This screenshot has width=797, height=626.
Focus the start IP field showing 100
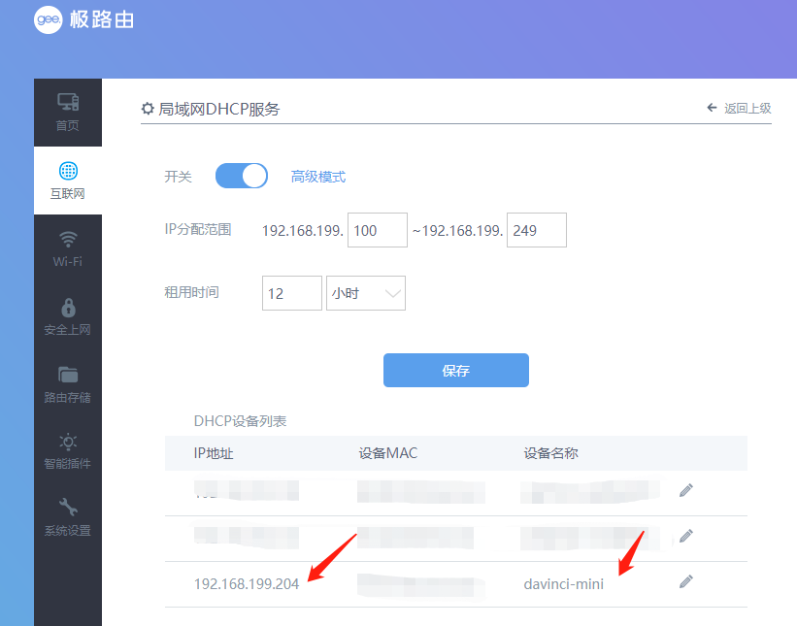(378, 230)
